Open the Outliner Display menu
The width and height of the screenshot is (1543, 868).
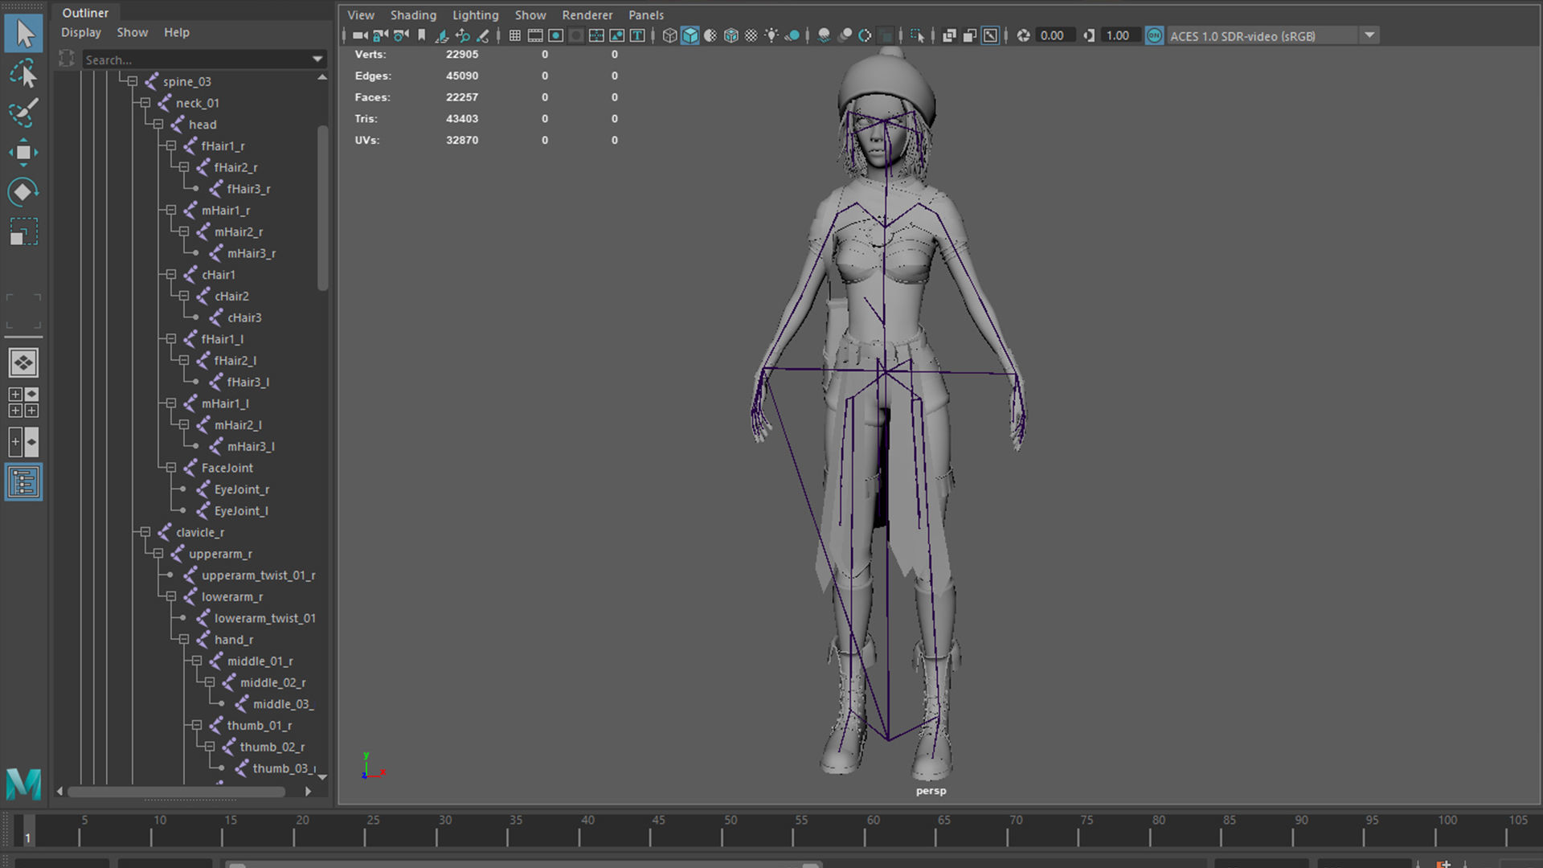coord(81,32)
